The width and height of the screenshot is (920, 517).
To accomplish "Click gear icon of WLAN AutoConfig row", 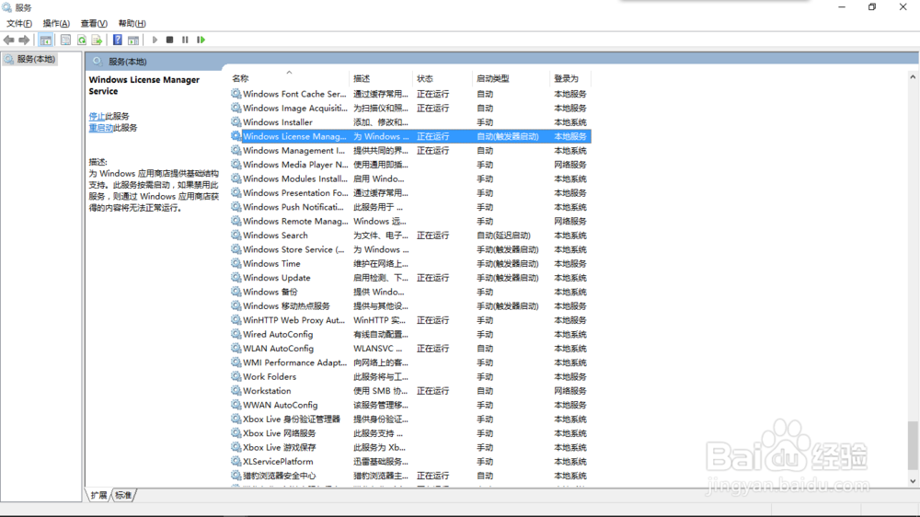I will coord(236,349).
